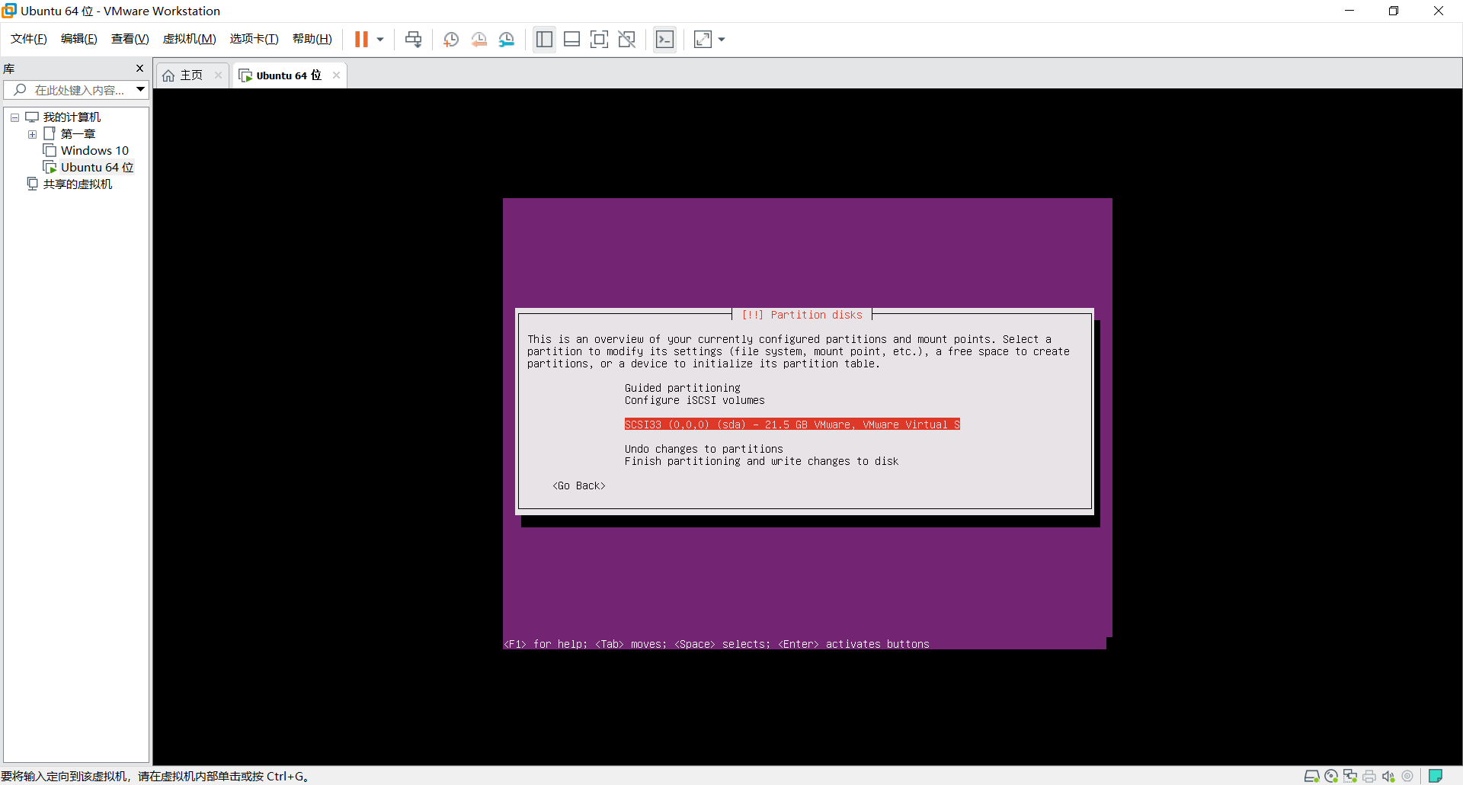Click the <Go Back> installer button
The image size is (1463, 785).
(579, 485)
